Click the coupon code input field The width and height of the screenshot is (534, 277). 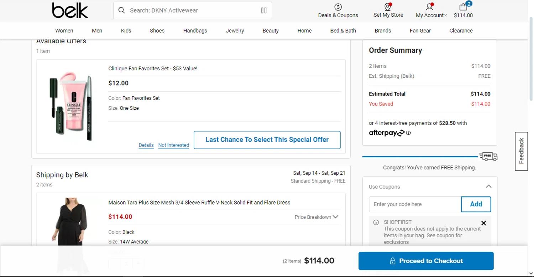[415, 204]
